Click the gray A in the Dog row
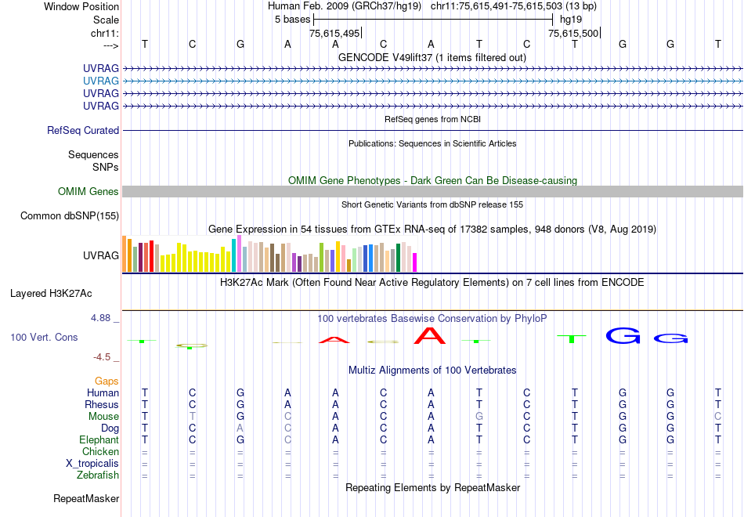The image size is (744, 517). coord(240,428)
